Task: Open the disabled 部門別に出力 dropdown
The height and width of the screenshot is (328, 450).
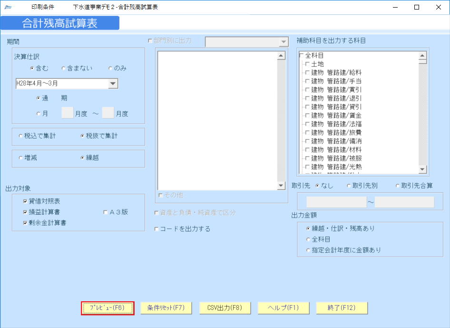Action: (284, 41)
